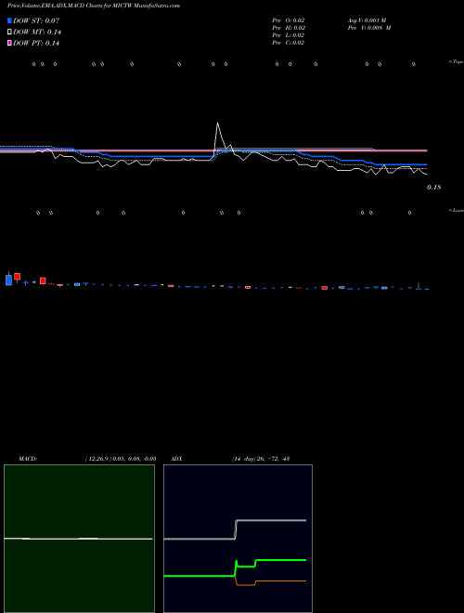
Task: Click the first blue candlestick
Action: point(8,280)
